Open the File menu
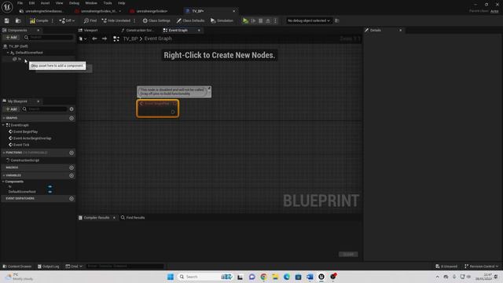The image size is (503, 283). 20,3
